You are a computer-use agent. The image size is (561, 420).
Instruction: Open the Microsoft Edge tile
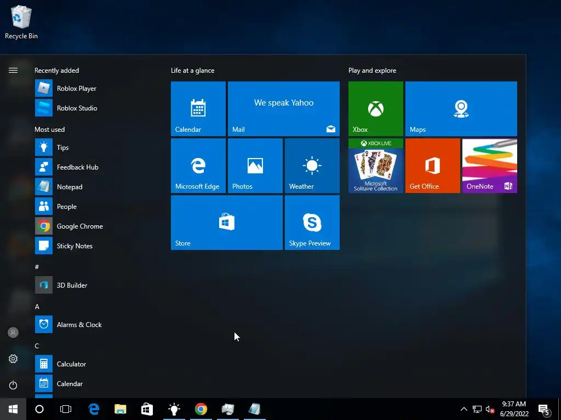point(198,166)
